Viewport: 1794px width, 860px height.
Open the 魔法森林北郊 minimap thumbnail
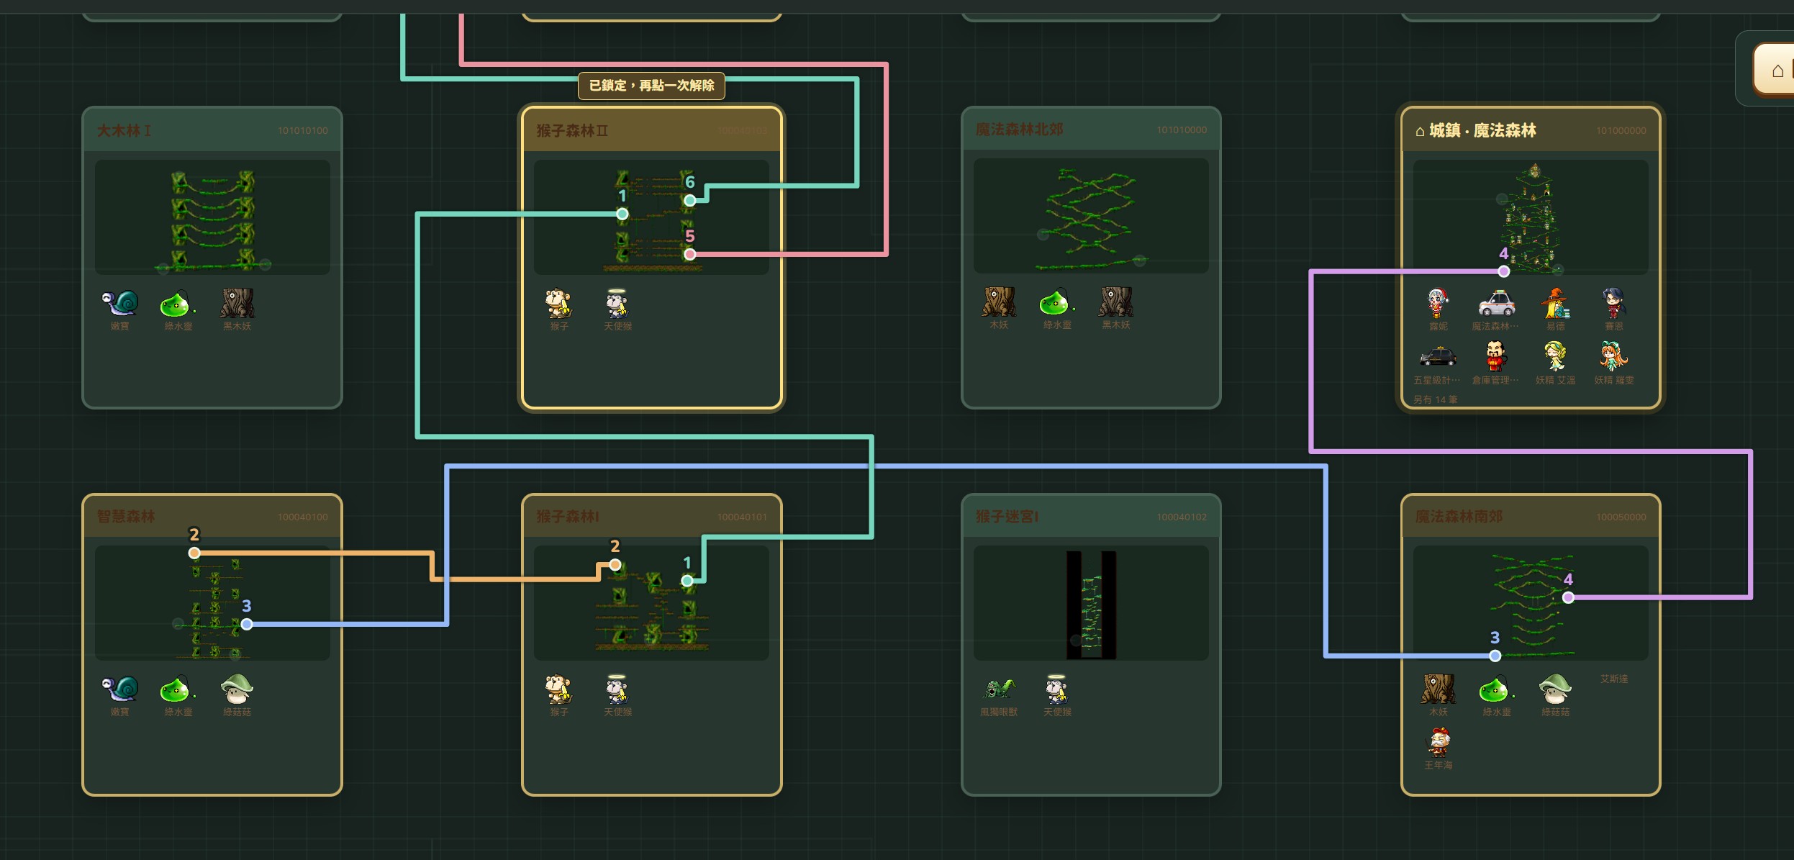click(x=1091, y=216)
